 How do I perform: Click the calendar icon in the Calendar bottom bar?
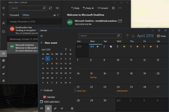(48, 108)
